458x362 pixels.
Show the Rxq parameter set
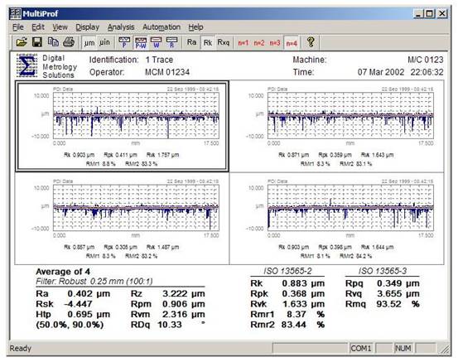(224, 42)
